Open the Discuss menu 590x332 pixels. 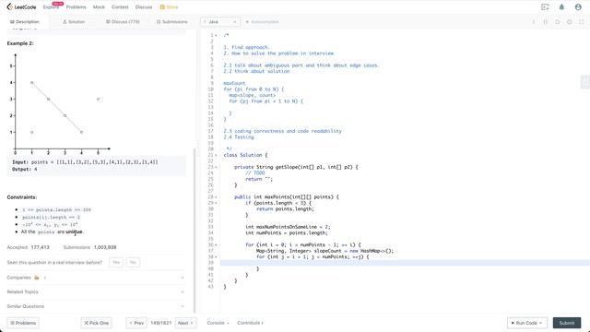tap(144, 7)
